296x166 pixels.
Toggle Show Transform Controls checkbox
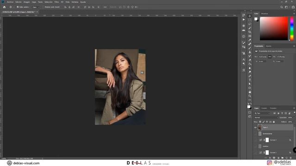point(43,7)
